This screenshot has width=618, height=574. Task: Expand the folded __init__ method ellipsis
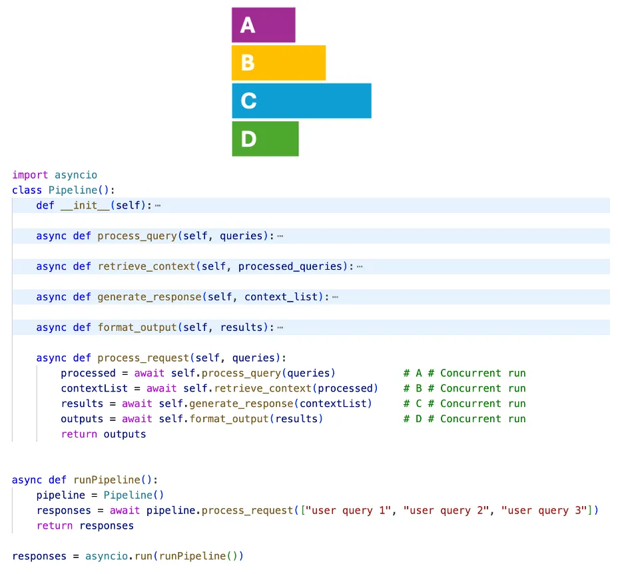pyautogui.click(x=158, y=205)
